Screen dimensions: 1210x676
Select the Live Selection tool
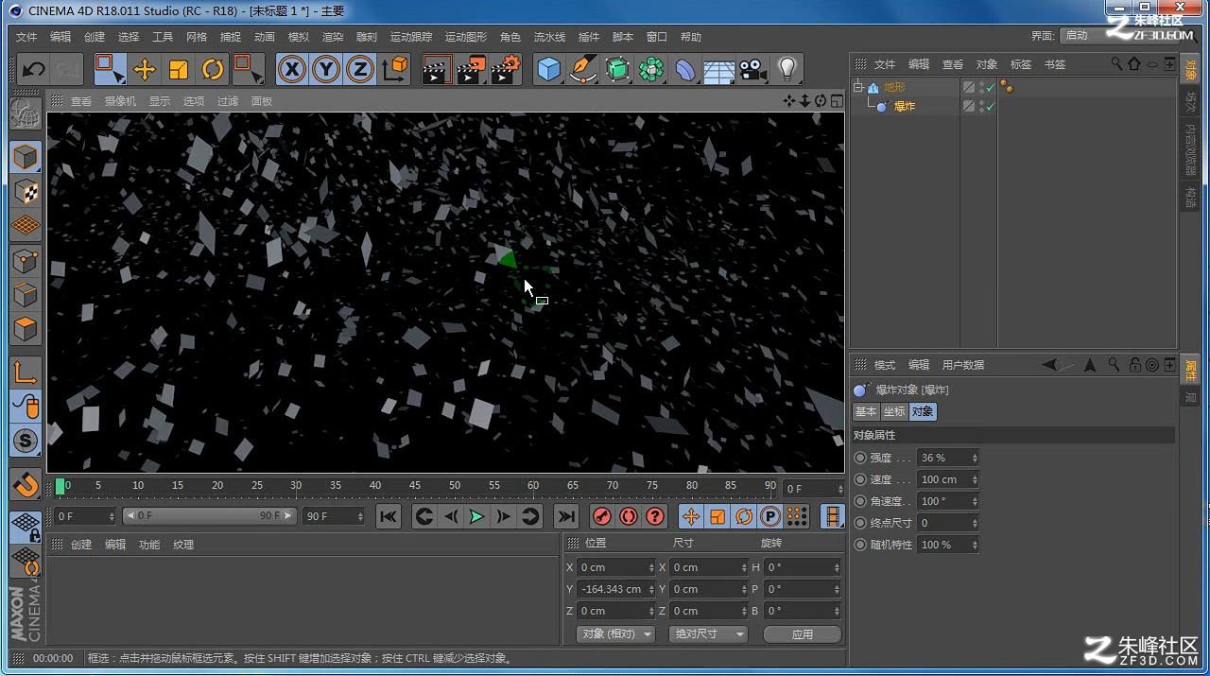click(111, 69)
